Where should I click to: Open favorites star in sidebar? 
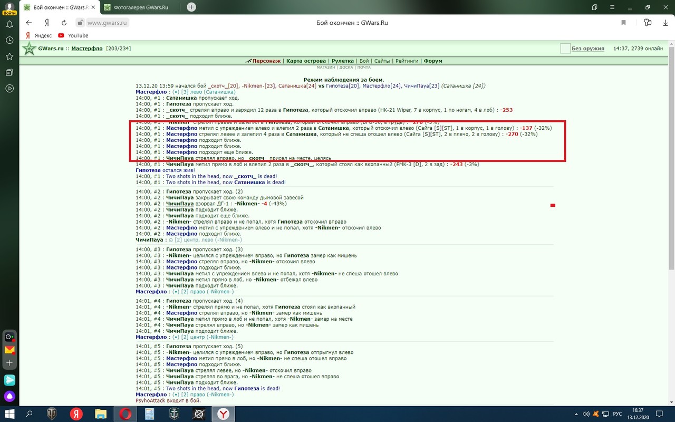click(x=9, y=56)
